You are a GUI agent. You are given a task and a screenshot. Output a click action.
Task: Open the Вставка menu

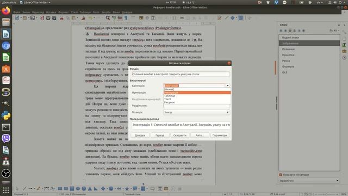point(51,12)
